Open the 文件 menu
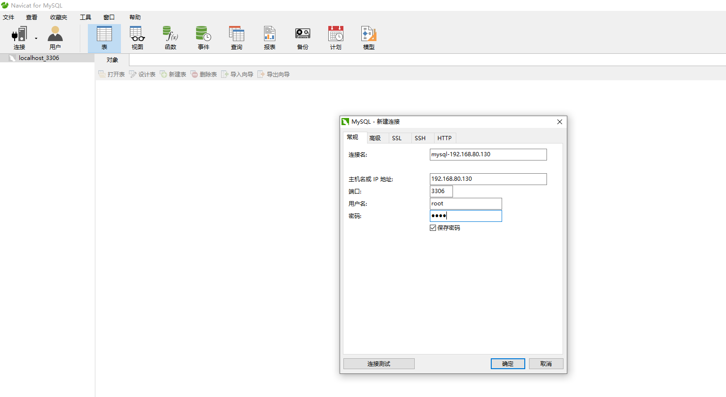 coord(9,17)
